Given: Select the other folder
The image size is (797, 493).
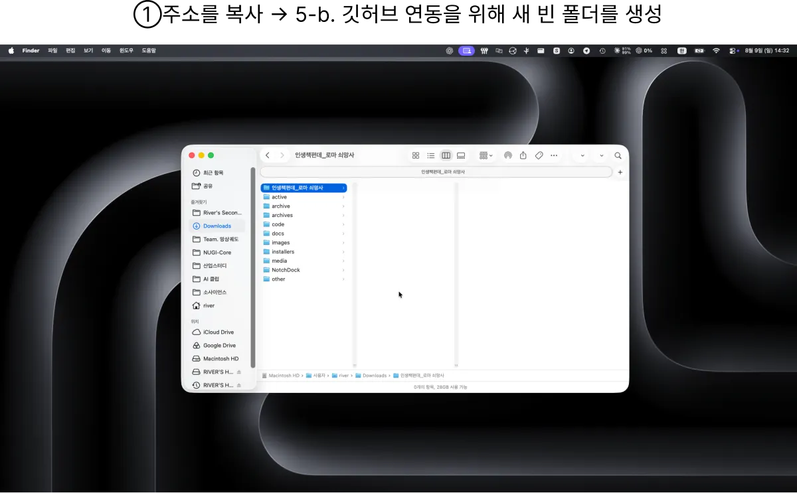Looking at the screenshot, I should coord(304,279).
